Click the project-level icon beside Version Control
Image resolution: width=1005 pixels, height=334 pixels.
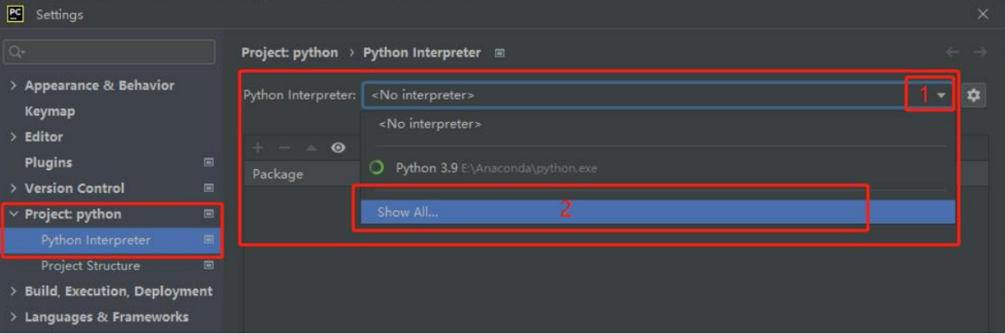(x=208, y=188)
